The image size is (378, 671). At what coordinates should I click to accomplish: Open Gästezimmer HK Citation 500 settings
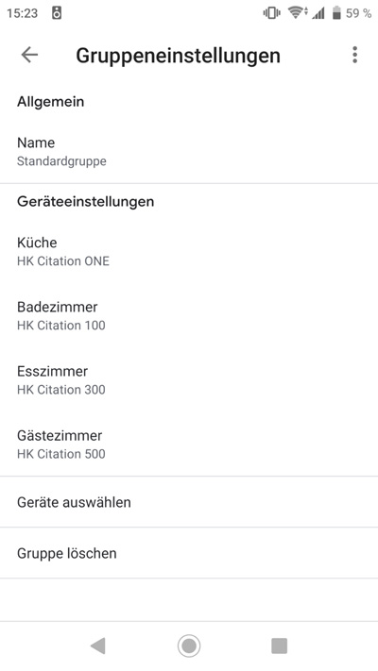click(189, 445)
